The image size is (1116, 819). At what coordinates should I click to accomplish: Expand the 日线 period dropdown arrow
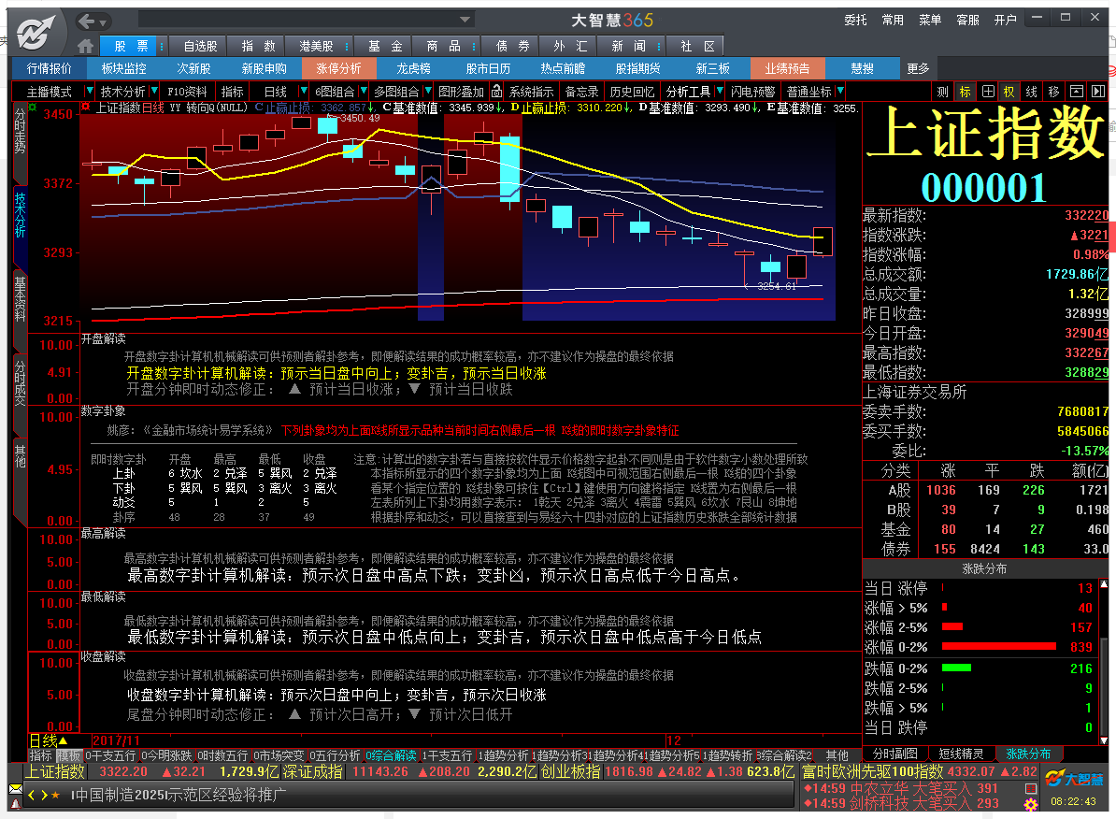point(303,92)
